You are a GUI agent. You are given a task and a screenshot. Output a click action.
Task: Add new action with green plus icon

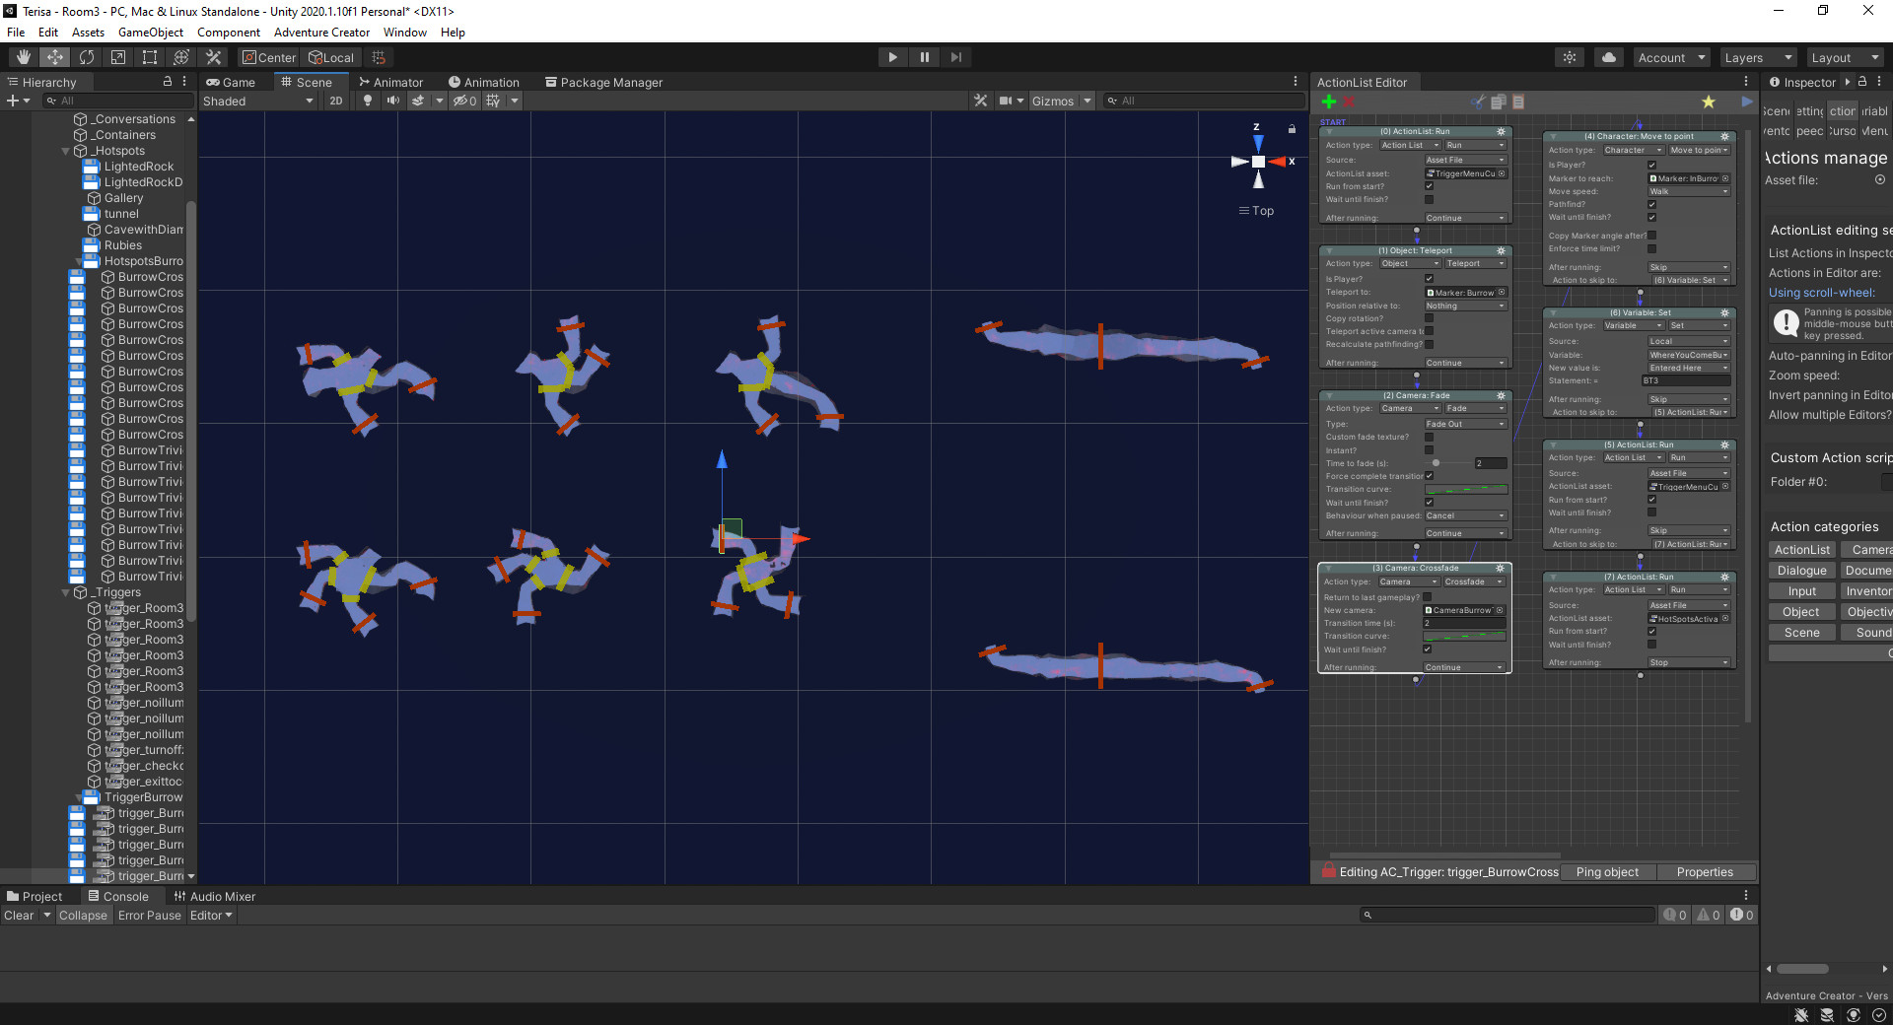coord(1329,102)
